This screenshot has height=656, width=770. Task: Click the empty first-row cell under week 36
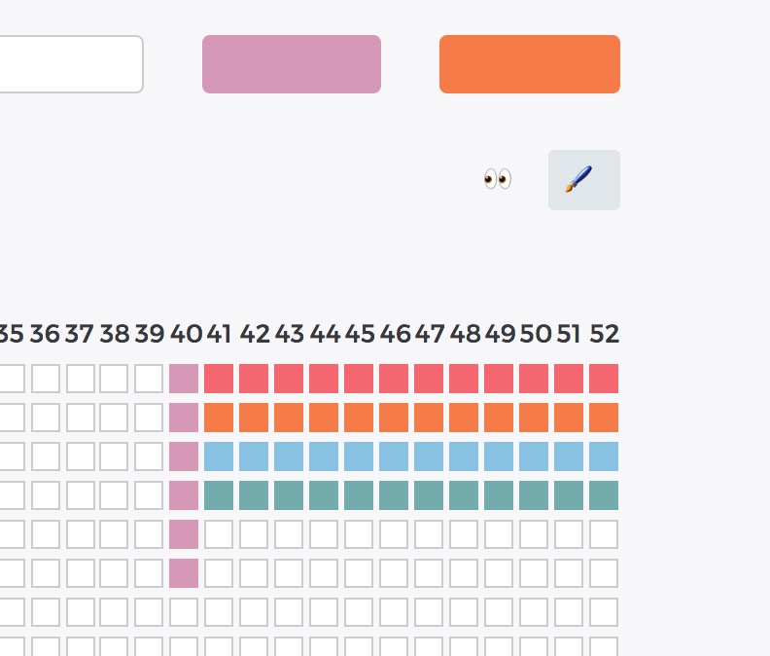pyautogui.click(x=46, y=379)
